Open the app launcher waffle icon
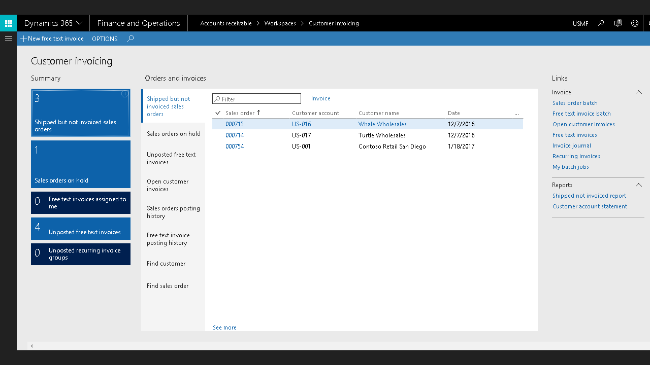 click(x=8, y=23)
